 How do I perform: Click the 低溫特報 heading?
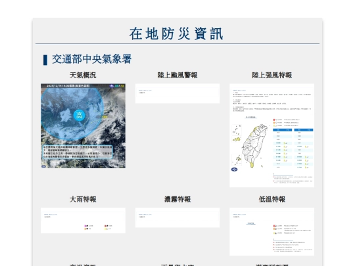click(x=272, y=200)
